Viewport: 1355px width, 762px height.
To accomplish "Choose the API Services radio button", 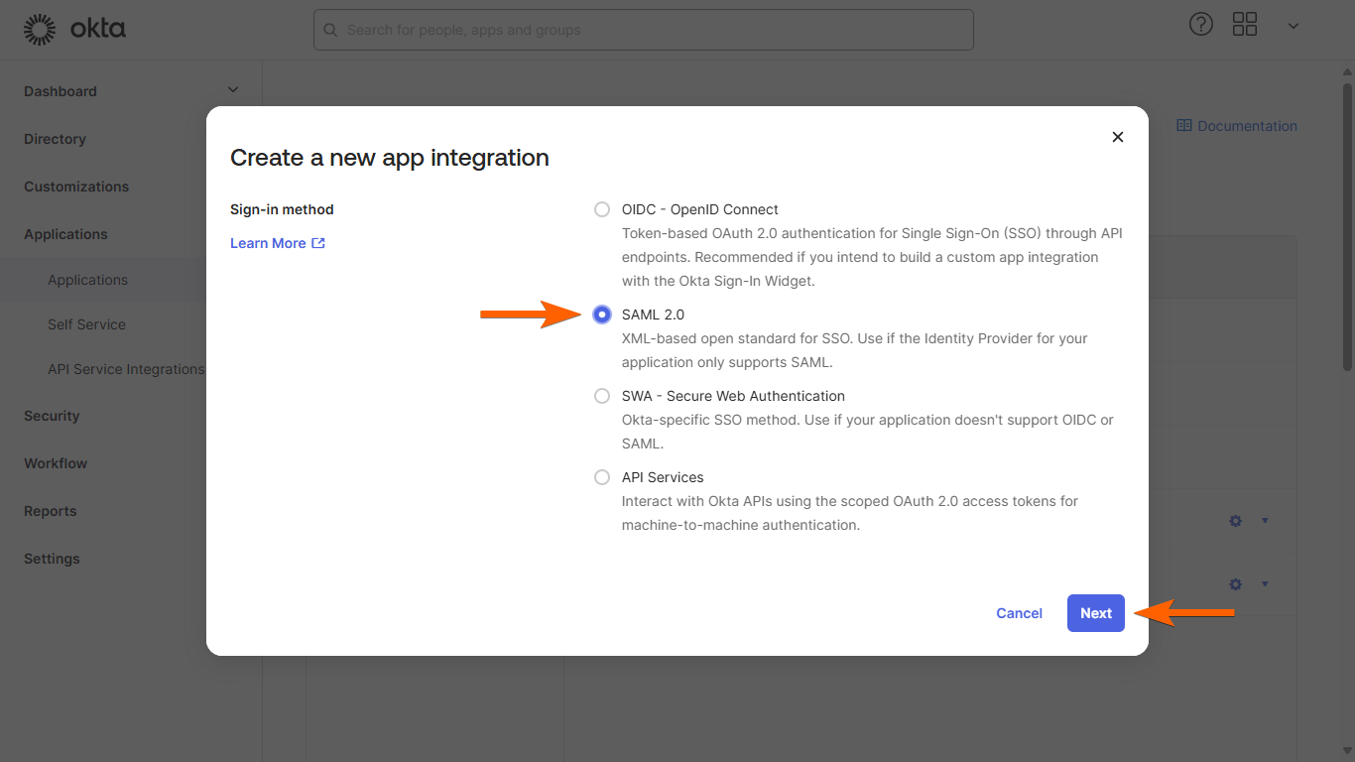I will [602, 477].
